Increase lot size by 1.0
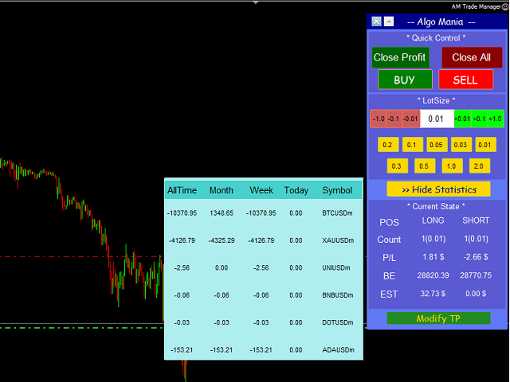 click(x=496, y=119)
